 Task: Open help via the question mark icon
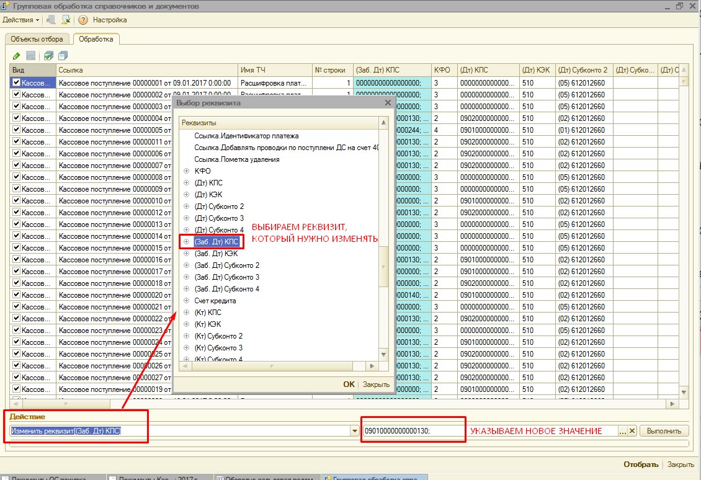pos(83,20)
